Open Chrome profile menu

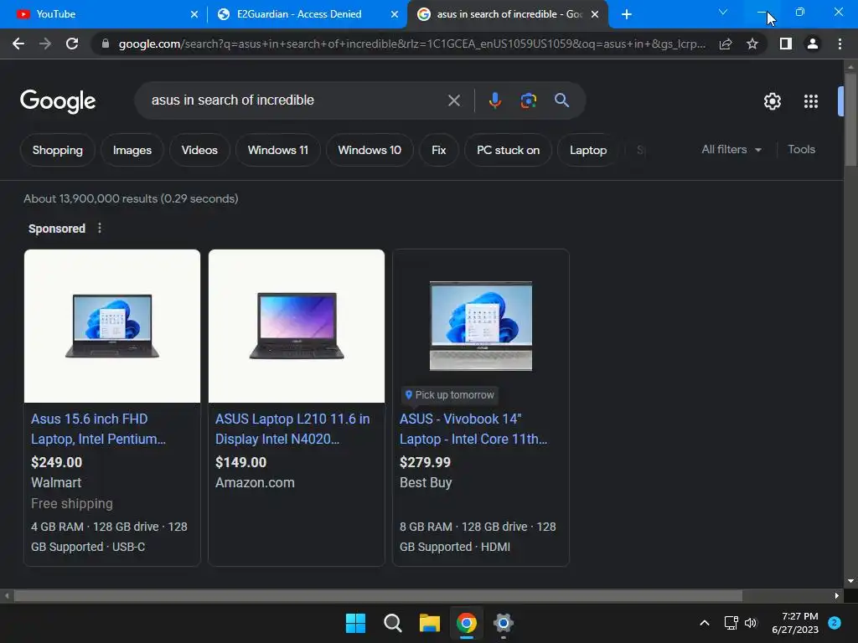(813, 44)
